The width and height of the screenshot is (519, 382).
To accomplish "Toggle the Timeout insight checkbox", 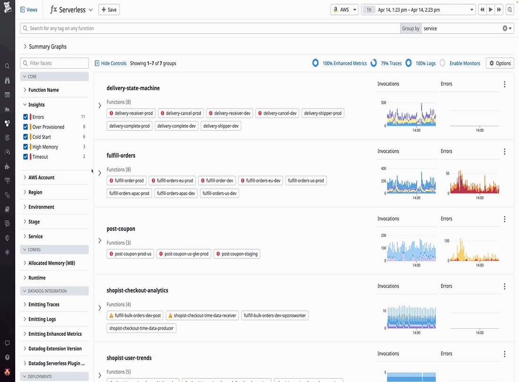I will point(25,157).
